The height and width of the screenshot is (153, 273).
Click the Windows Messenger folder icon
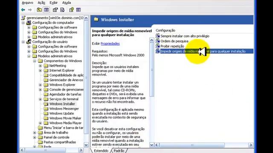pyautogui.click(x=46, y=109)
